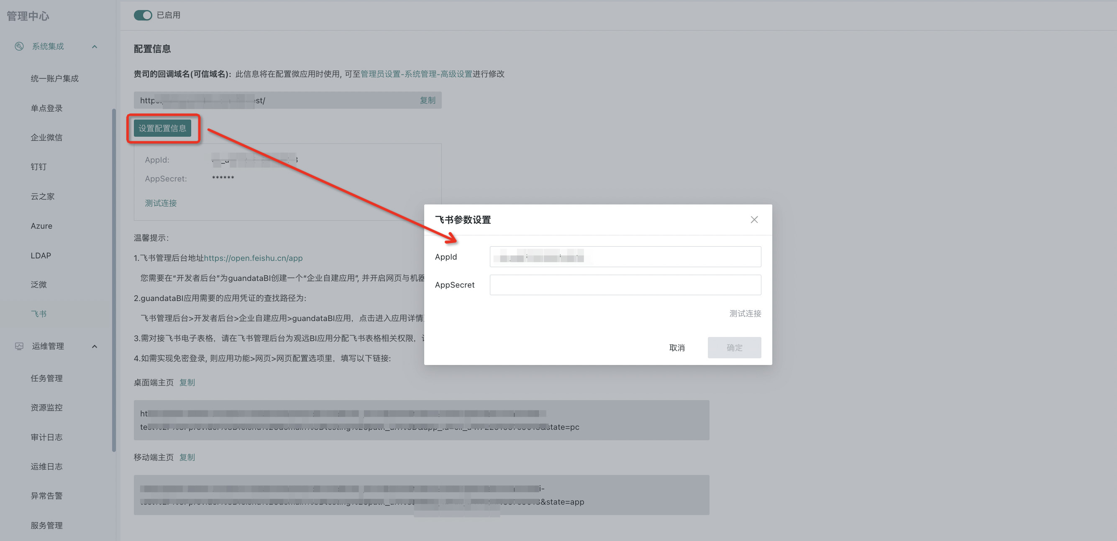Open 企业微信 in the sidebar

tap(46, 138)
